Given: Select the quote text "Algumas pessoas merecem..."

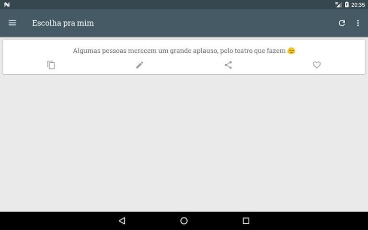Looking at the screenshot, I should tap(179, 51).
